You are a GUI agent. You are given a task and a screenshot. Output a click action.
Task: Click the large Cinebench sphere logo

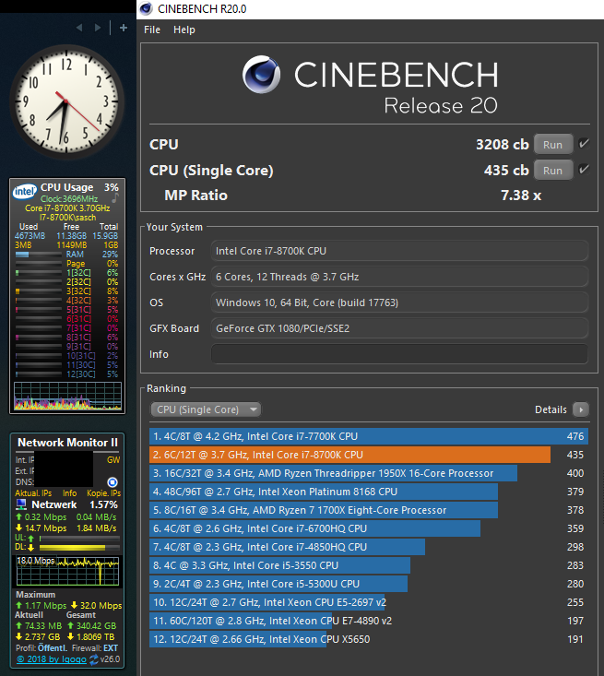261,74
